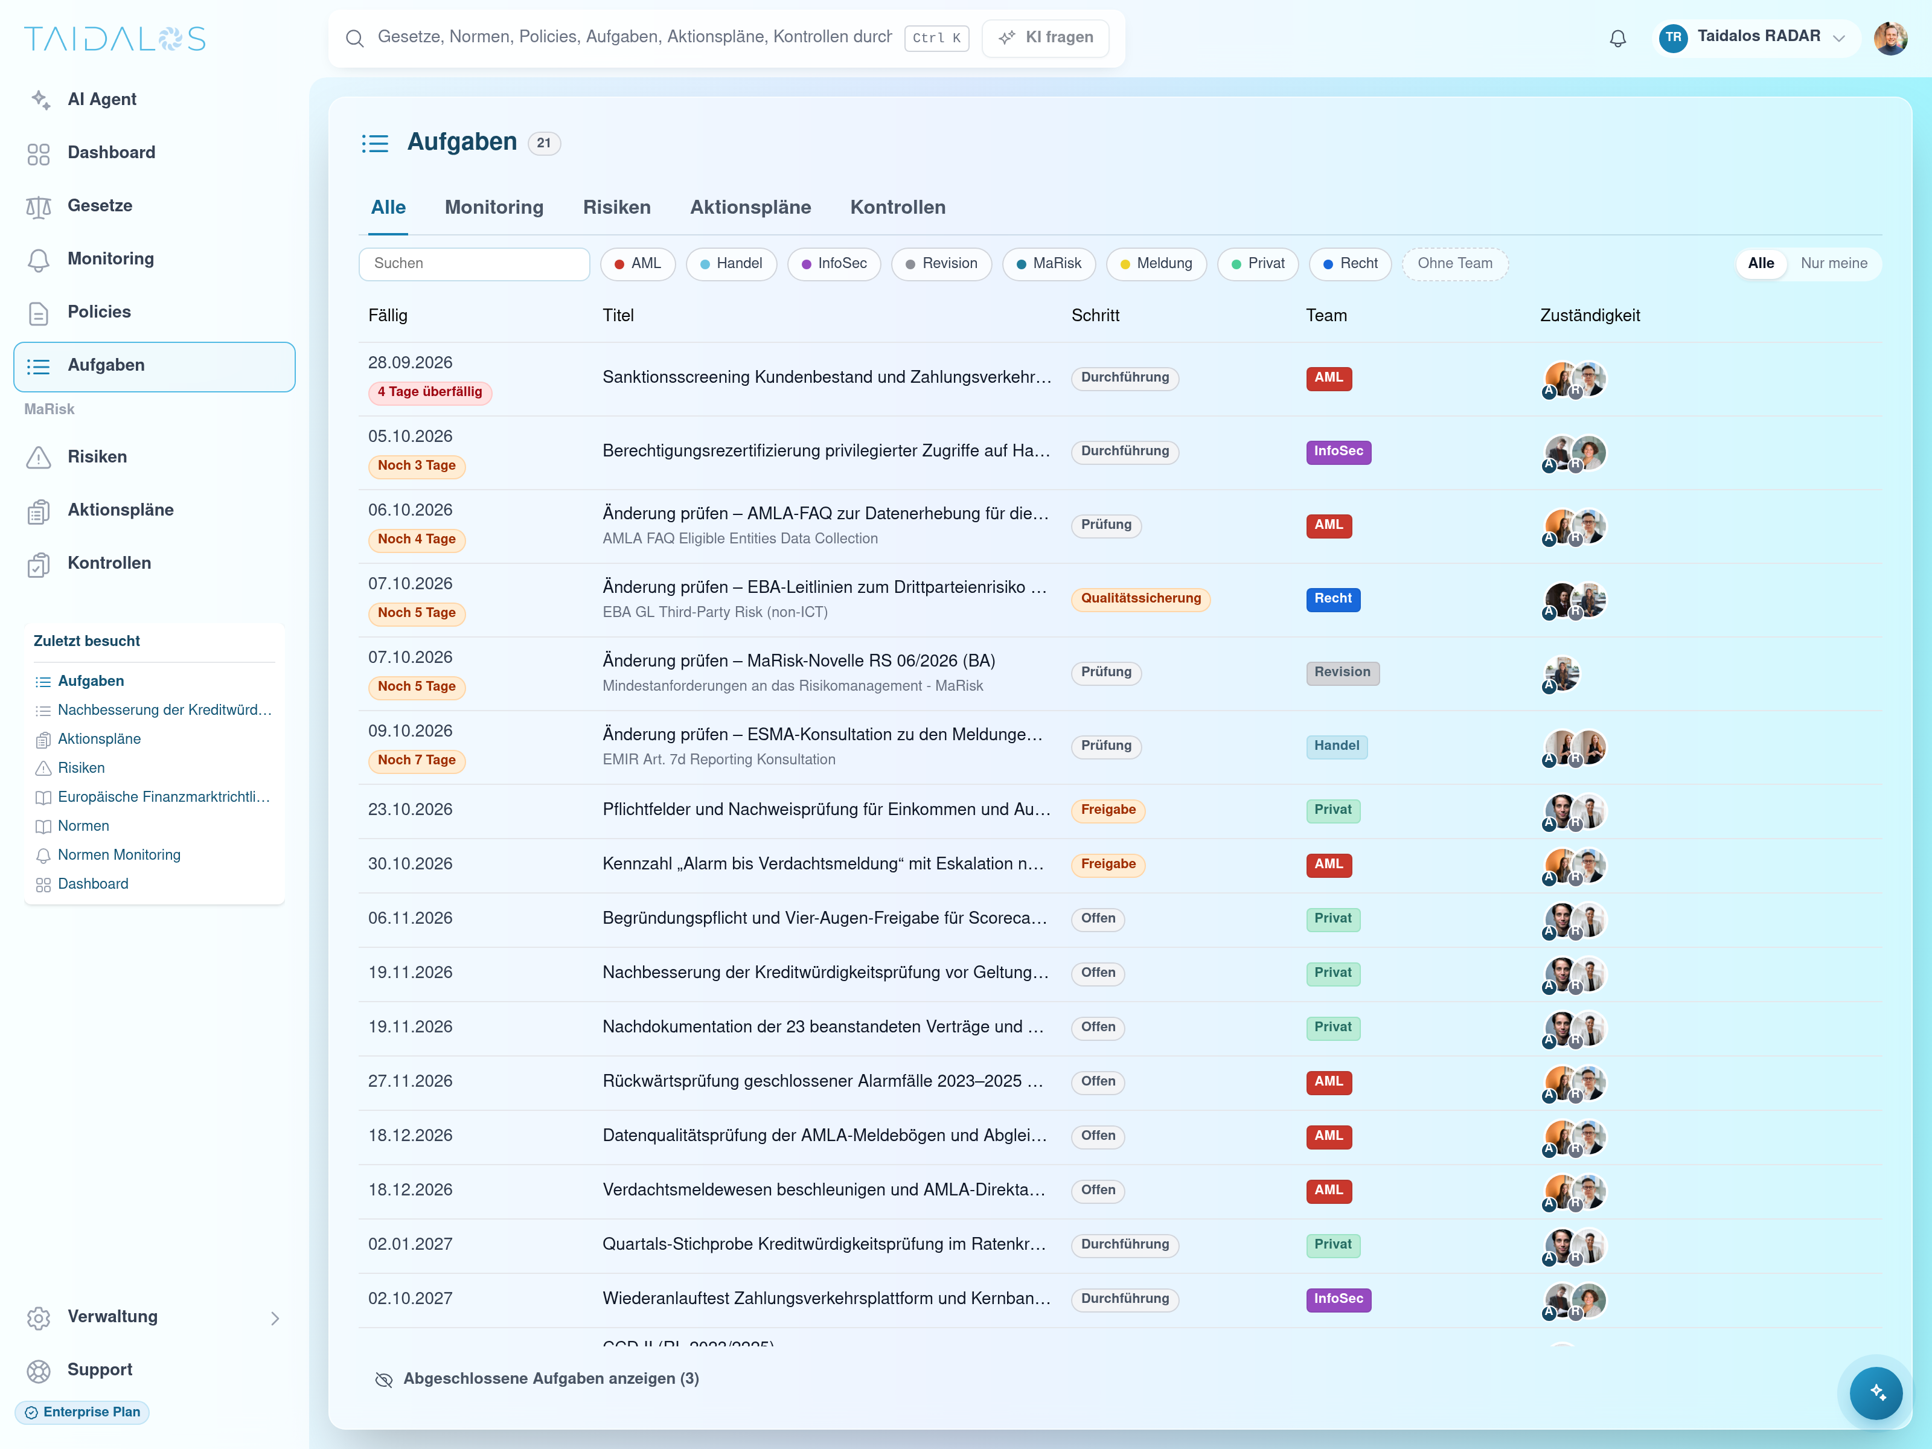Click the Suchen task search field

pyautogui.click(x=475, y=264)
